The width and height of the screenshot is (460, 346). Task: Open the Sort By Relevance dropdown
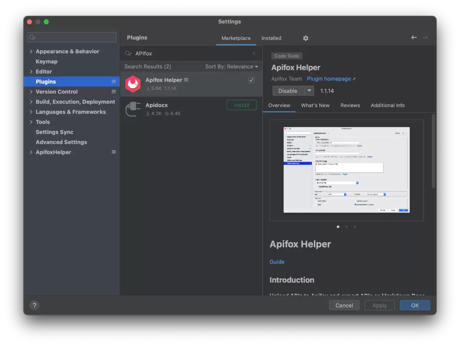coord(231,66)
